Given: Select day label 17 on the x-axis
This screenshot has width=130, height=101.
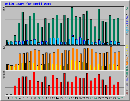Looking at the screenshot, I should pos(69,98).
